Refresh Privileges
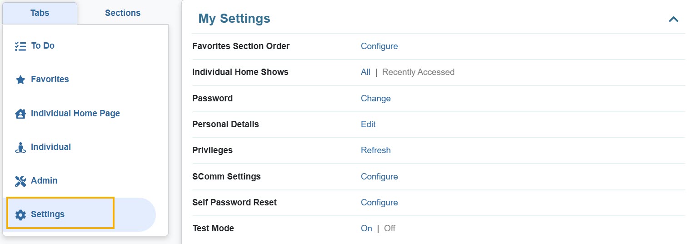The height and width of the screenshot is (244, 689). [375, 150]
